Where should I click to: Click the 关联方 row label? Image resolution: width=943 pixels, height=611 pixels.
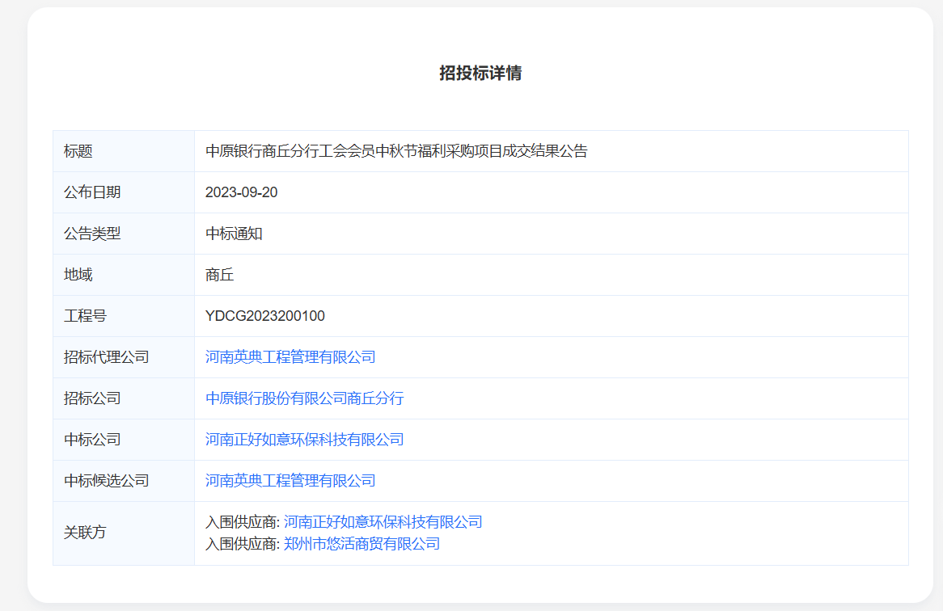[85, 533]
